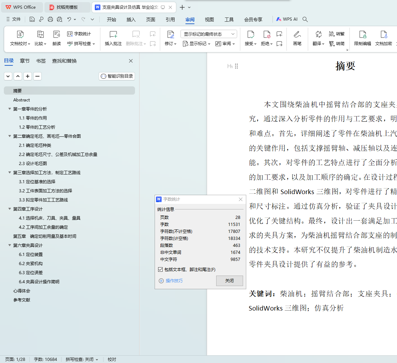The width and height of the screenshot is (397, 363).
Task: Click the 修订 track changes icon
Action: coord(170,38)
